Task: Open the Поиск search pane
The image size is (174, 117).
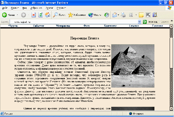Action: coord(59,15)
